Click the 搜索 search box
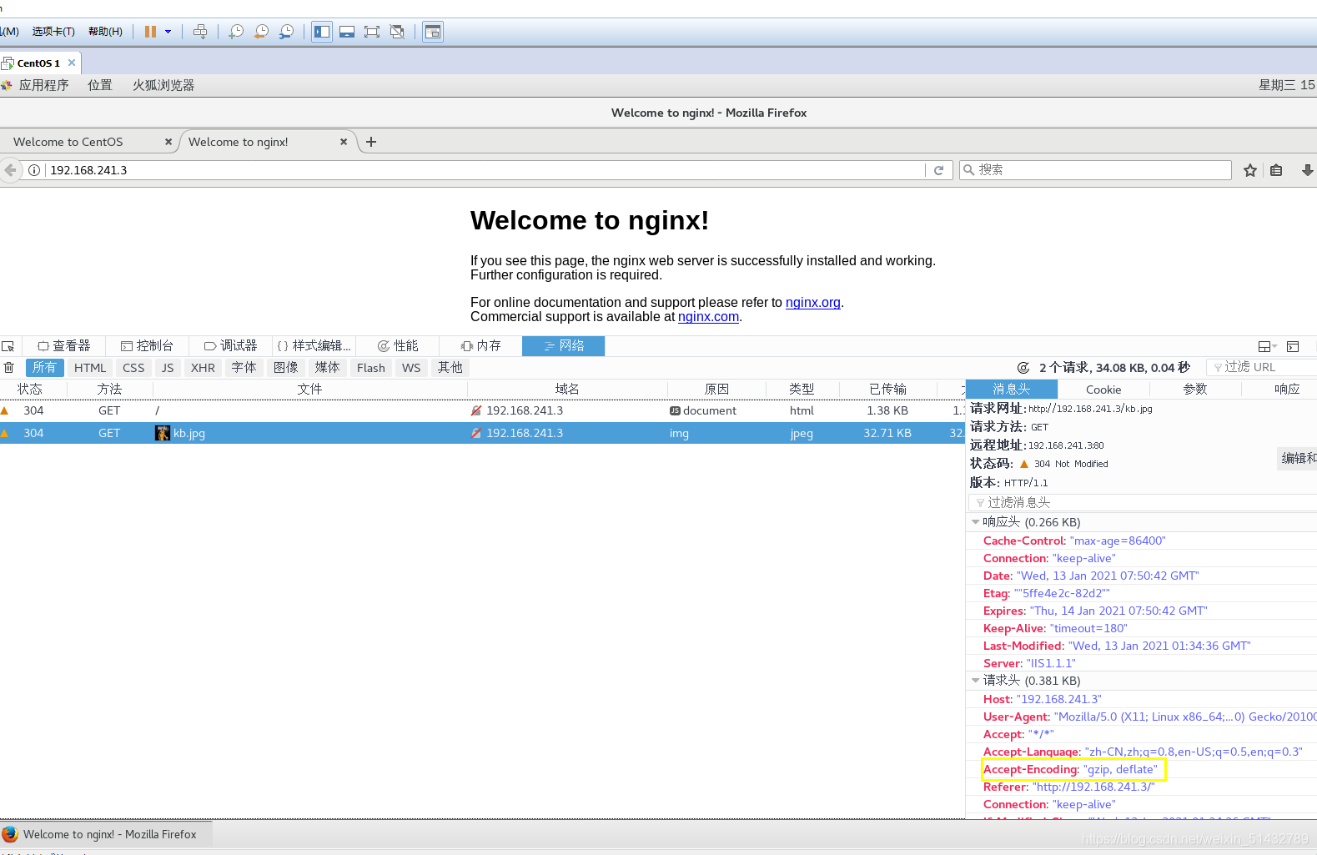Image resolution: width=1317 pixels, height=855 pixels. [1095, 170]
